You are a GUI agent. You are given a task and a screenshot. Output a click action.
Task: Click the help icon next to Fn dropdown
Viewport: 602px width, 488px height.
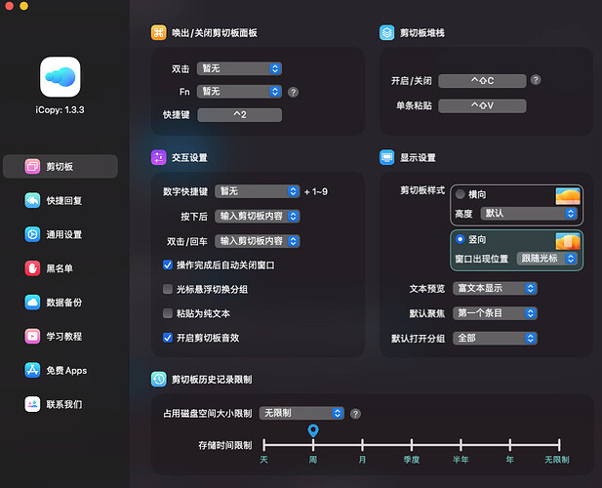click(x=293, y=92)
